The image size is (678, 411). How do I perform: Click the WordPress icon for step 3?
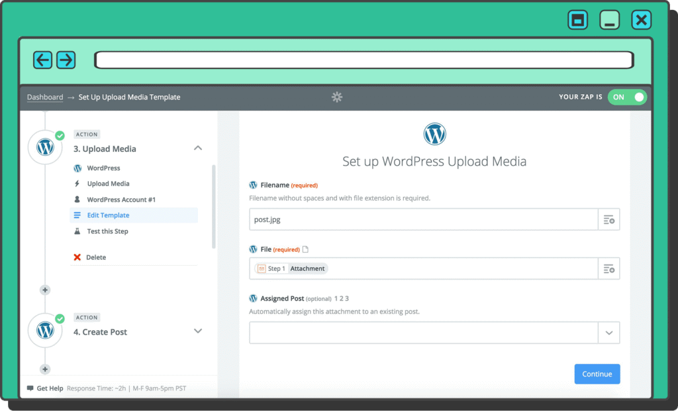[x=45, y=147]
